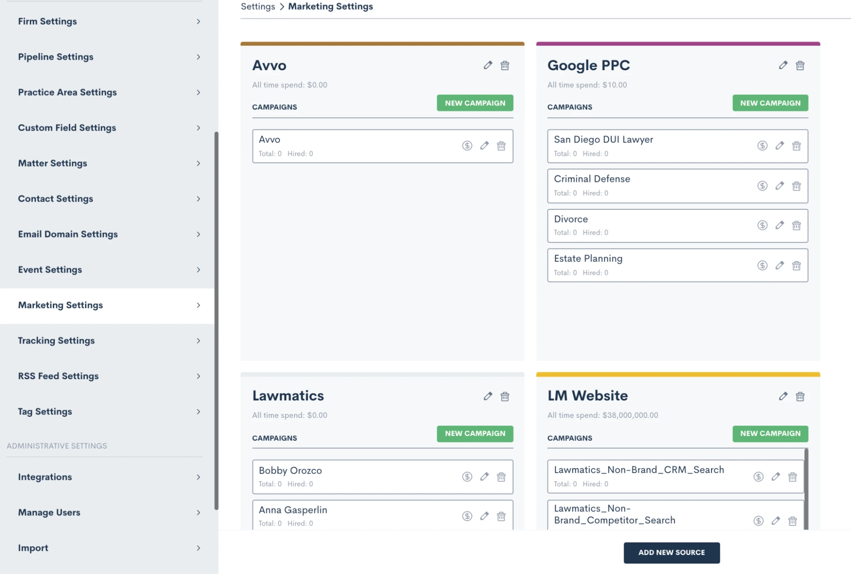The image size is (851, 574).
Task: Click the delete icon for Bobby Orozco campaign
Action: point(501,476)
